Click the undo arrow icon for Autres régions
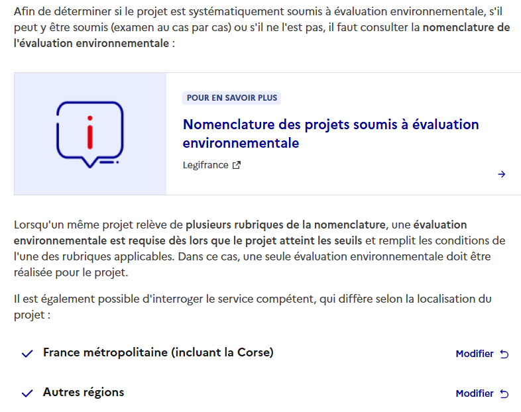Image resolution: width=521 pixels, height=412 pixels. click(504, 393)
